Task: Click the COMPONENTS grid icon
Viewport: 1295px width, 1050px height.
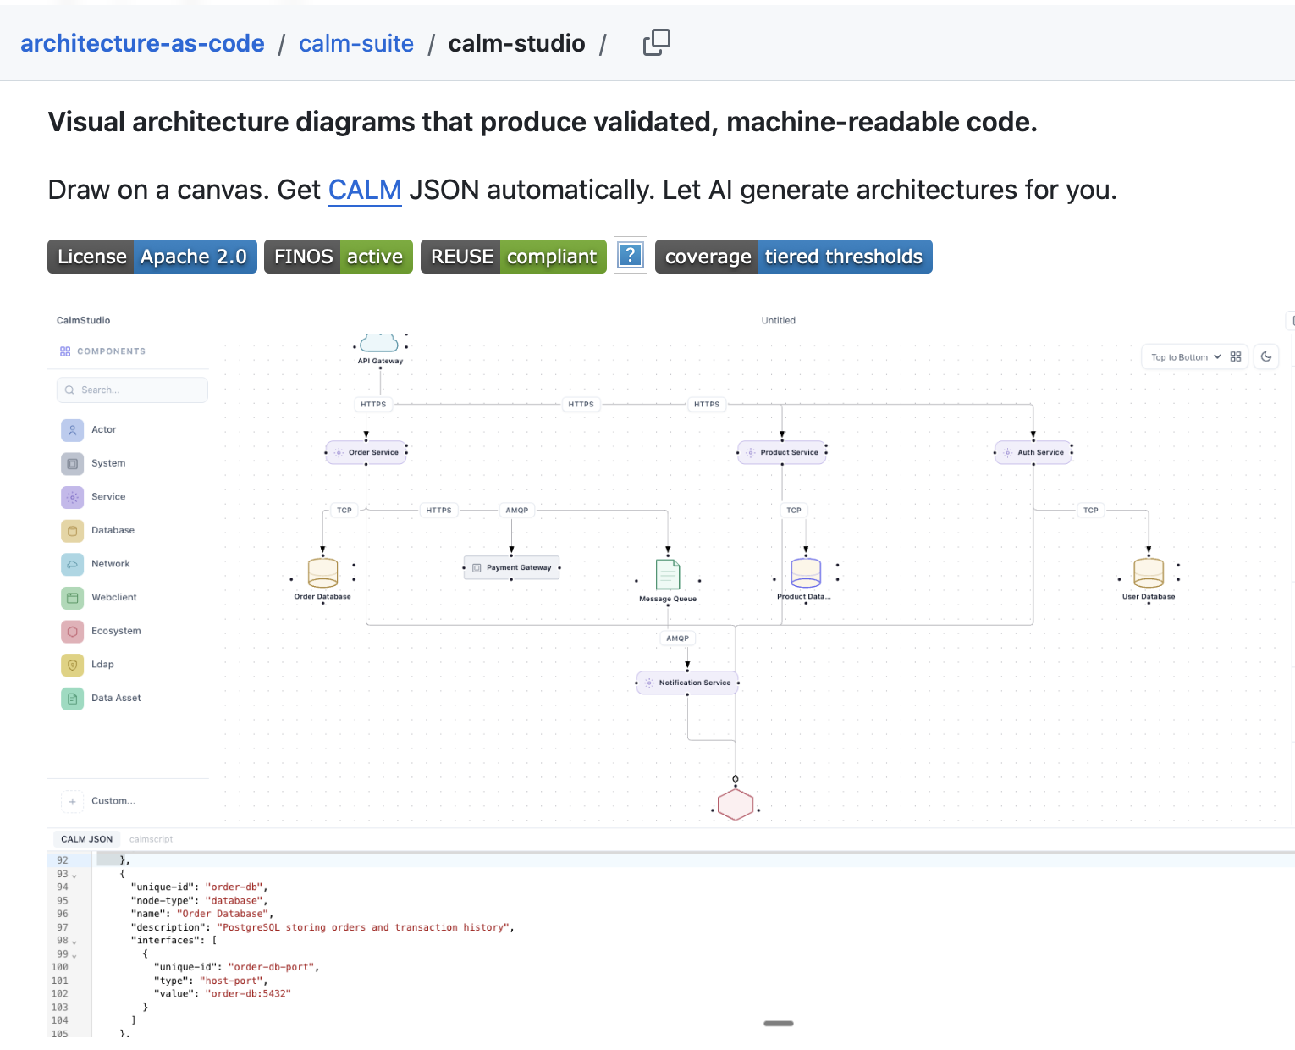Action: click(x=65, y=351)
